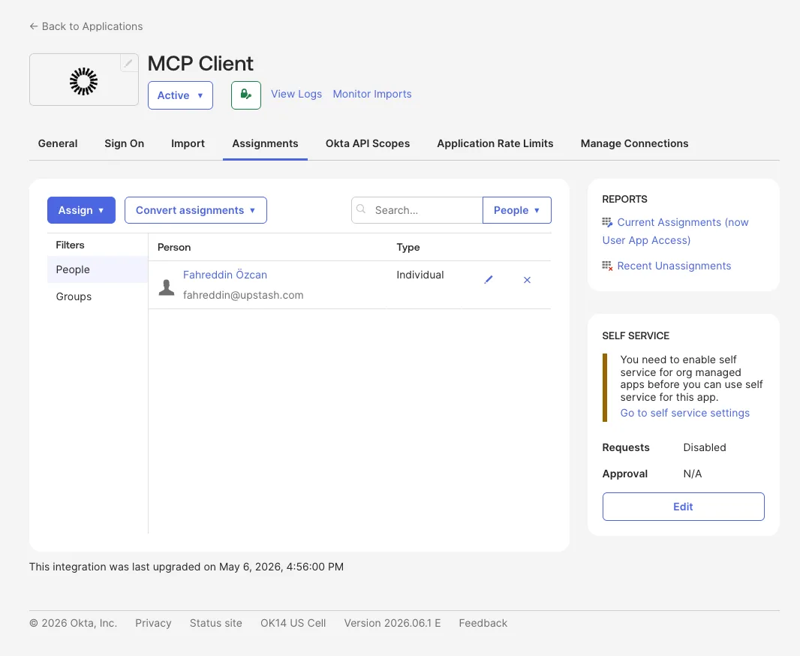Click the Requests Disabled value

[x=705, y=447]
